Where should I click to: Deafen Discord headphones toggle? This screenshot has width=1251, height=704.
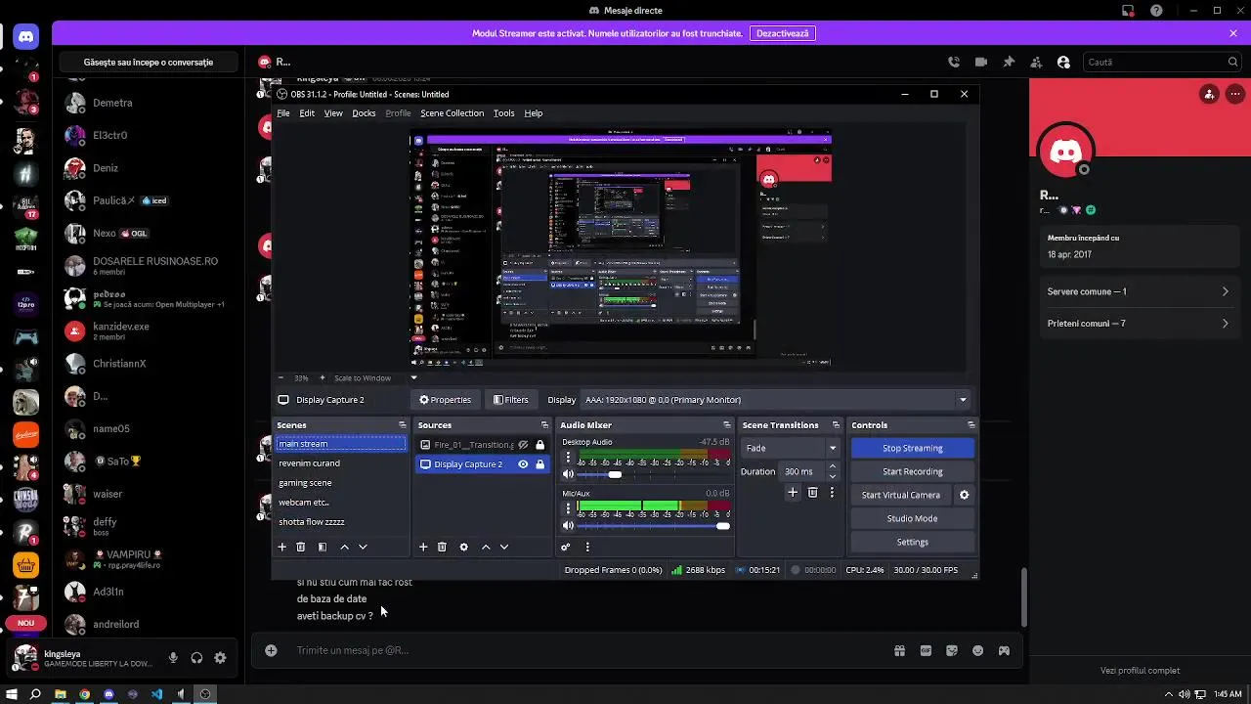click(x=196, y=658)
